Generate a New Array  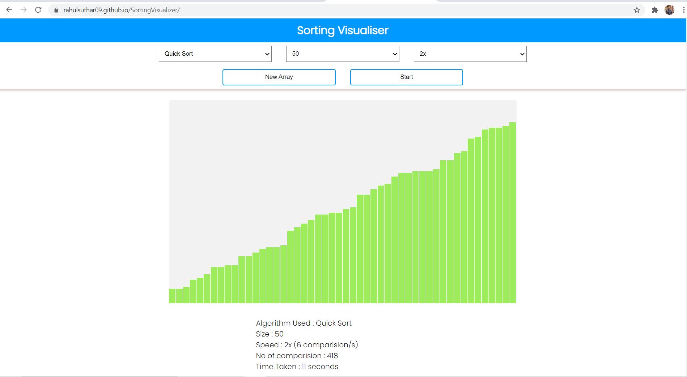point(279,77)
